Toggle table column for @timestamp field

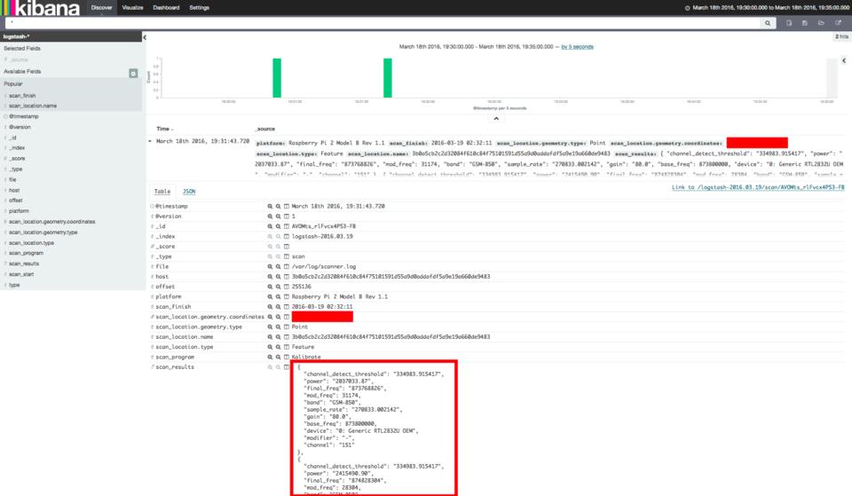286,206
